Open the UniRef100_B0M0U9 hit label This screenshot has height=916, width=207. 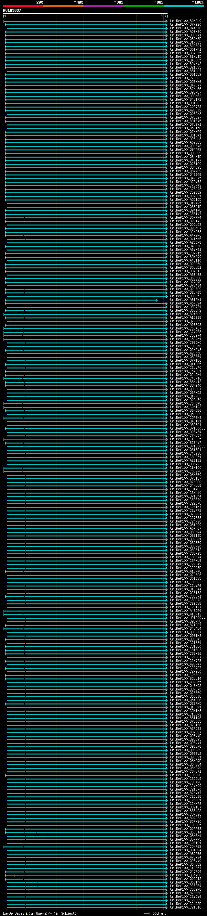click(185, 21)
